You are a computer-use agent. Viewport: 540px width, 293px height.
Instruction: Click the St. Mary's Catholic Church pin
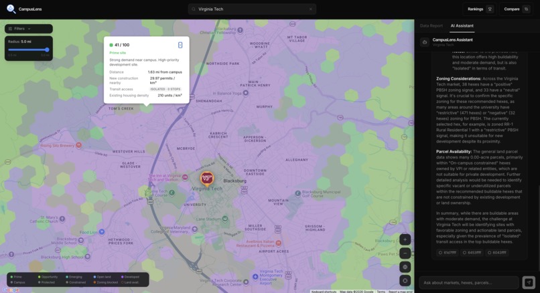pyautogui.click(x=62, y=219)
